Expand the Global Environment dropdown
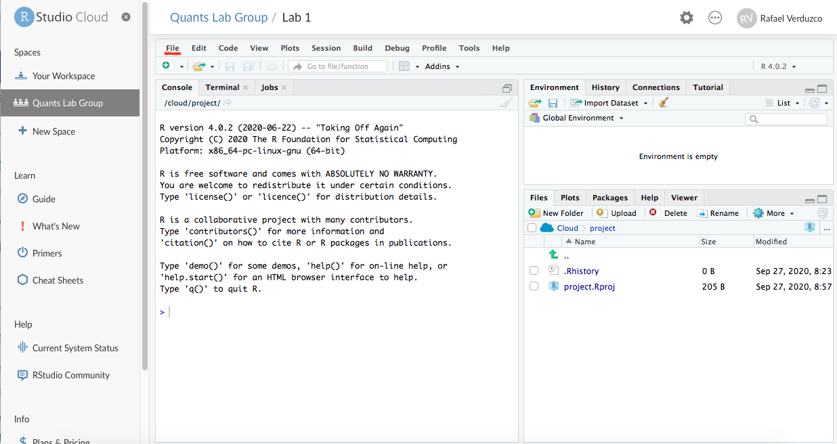The image size is (837, 444). (582, 118)
